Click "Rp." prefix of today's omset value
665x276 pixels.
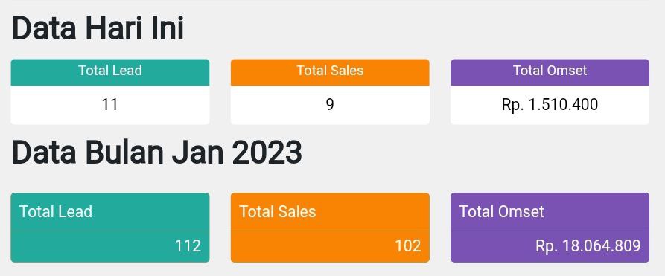click(x=513, y=104)
